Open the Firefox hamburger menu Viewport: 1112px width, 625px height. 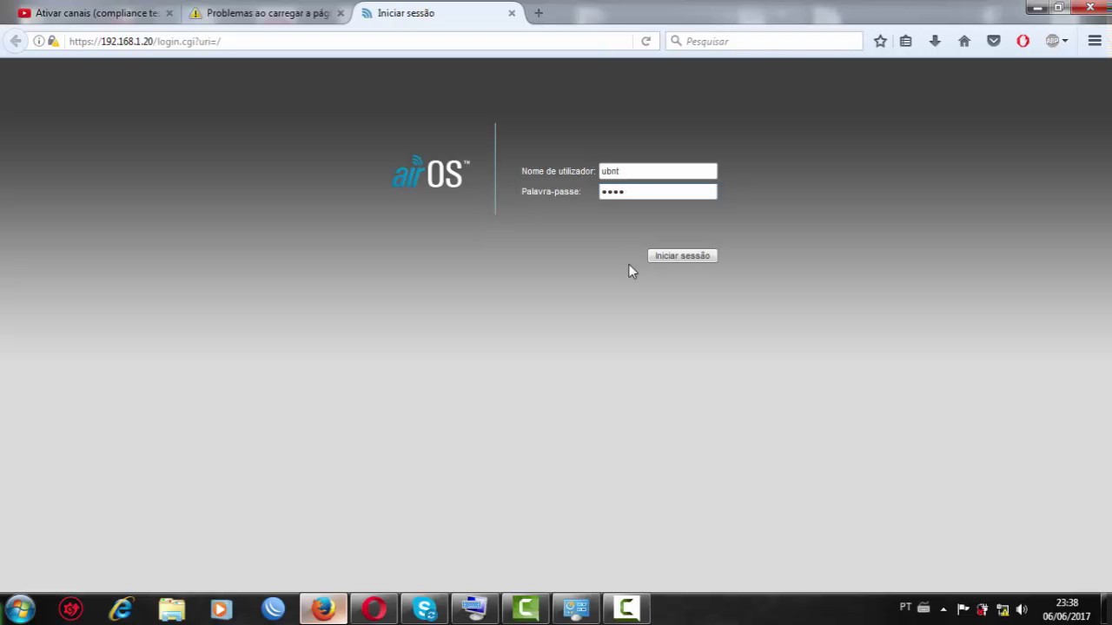click(x=1095, y=41)
